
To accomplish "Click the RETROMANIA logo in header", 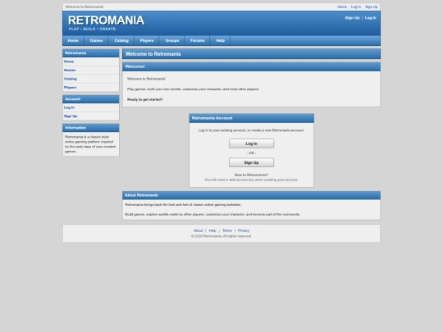I will [x=106, y=20].
